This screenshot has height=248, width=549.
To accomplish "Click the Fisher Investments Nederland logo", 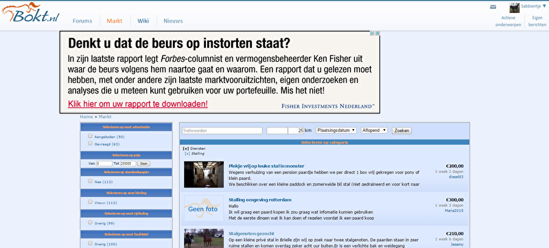I will (x=328, y=106).
